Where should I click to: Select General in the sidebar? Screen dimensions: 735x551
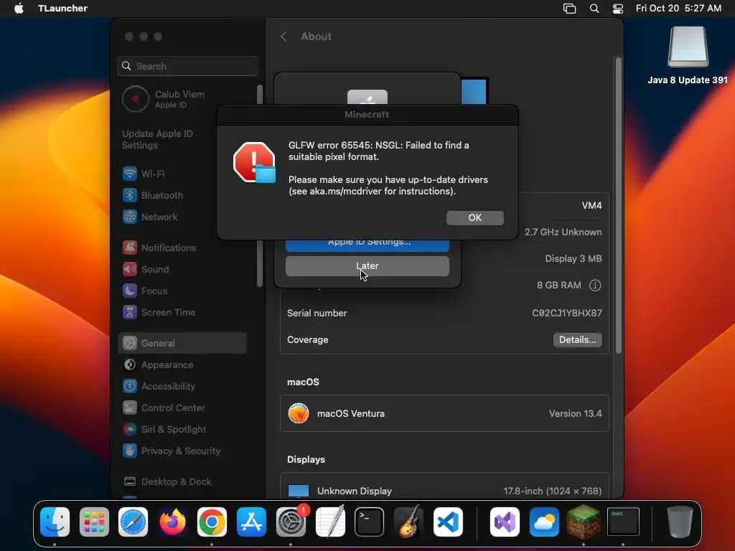[183, 343]
